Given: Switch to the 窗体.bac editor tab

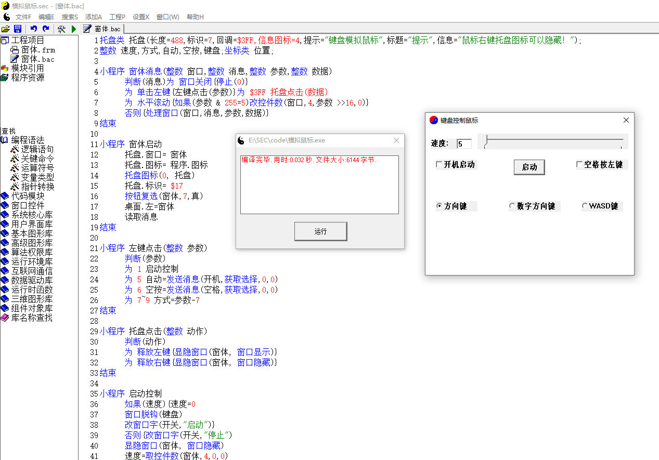Looking at the screenshot, I should click(102, 29).
